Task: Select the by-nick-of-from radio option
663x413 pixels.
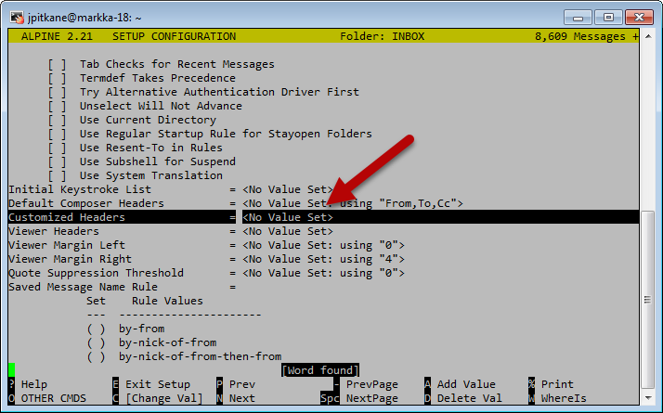Action: (x=96, y=342)
